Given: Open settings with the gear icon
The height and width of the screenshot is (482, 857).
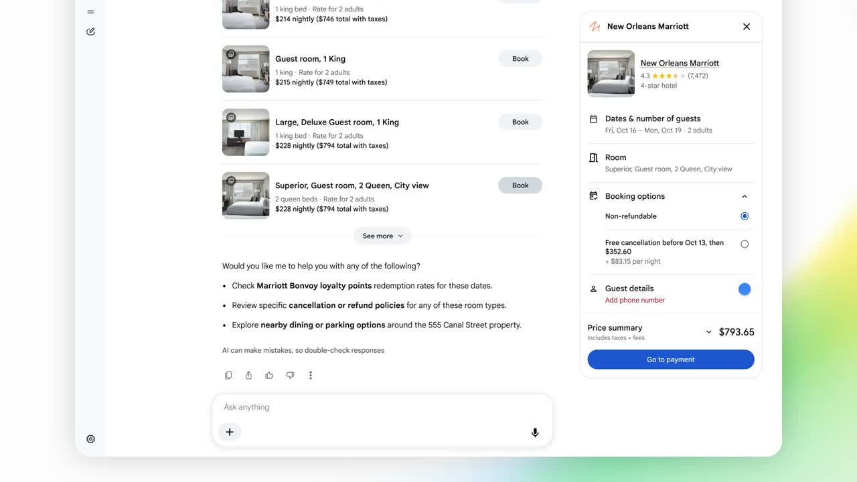Looking at the screenshot, I should (x=90, y=439).
